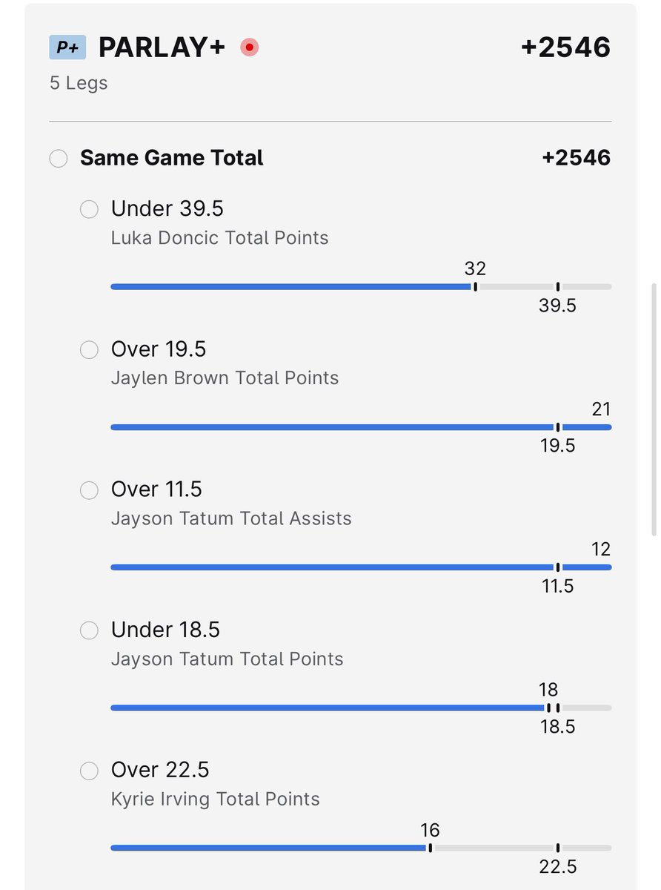Select the Same Game Total status circle
Screen dimensions: 661x890
click(59, 159)
